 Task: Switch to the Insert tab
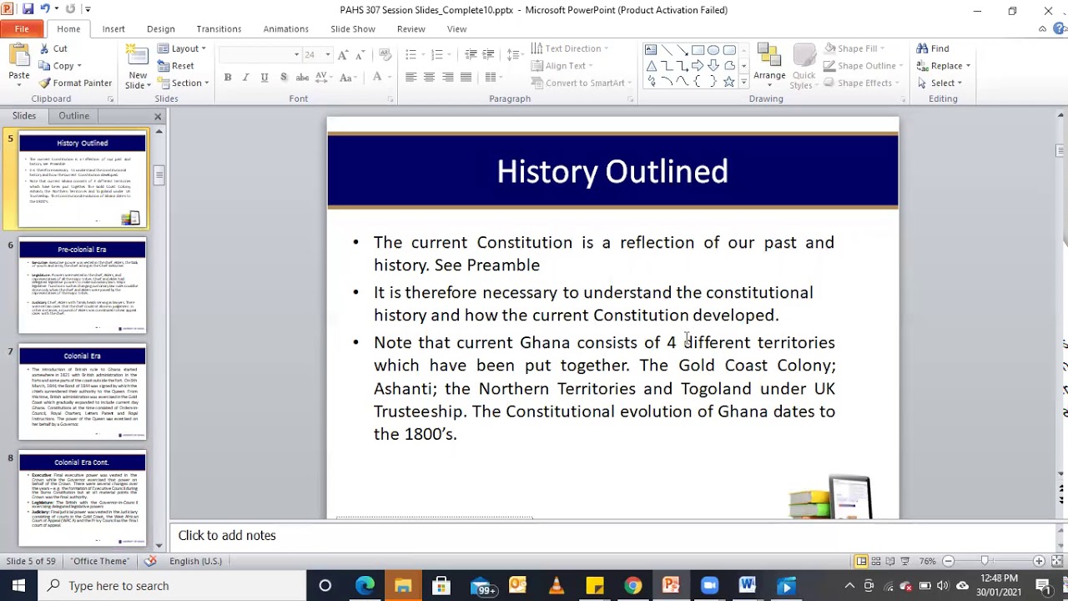click(113, 29)
